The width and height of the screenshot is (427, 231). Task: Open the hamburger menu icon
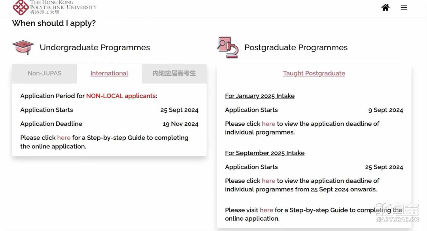(404, 8)
